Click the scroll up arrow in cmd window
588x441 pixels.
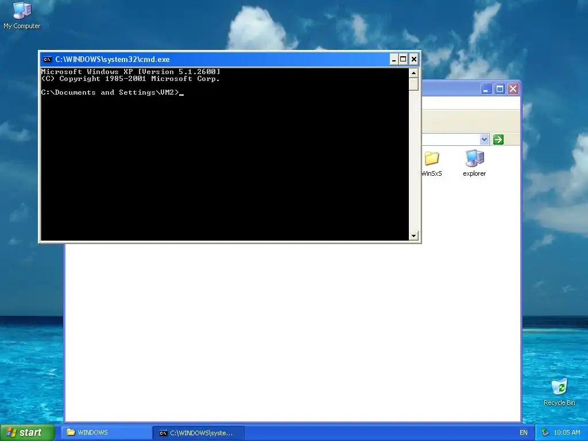(x=413, y=73)
